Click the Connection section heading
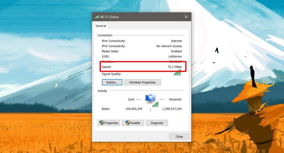284x153 pixels. (105, 35)
